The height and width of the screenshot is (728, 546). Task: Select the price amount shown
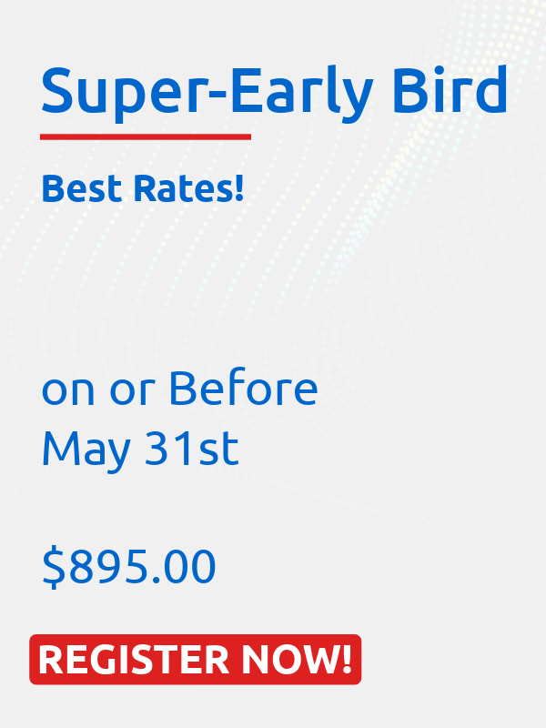click(x=127, y=566)
